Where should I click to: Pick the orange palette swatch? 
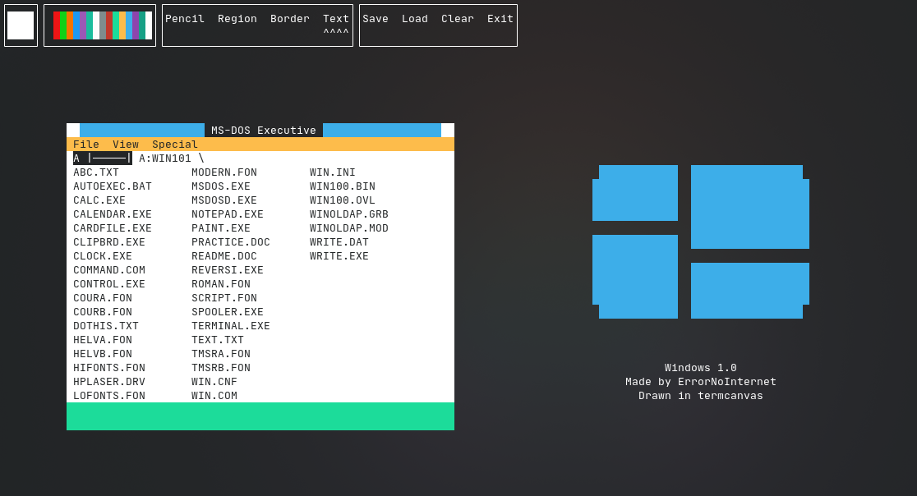tap(70, 25)
